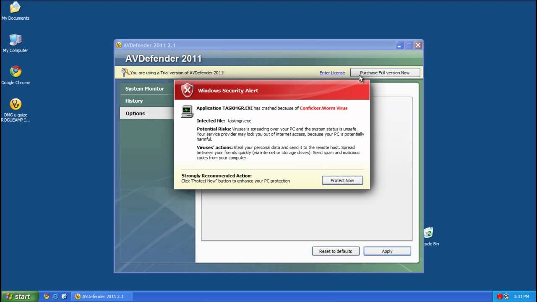Click the Protect Now button
The width and height of the screenshot is (537, 302).
tap(342, 180)
